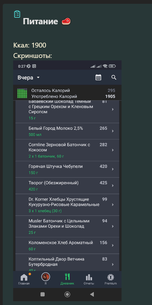Viewport: 152px width, 305px height.
Task: Open Отчеты bar chart tab
Action: pos(89,277)
